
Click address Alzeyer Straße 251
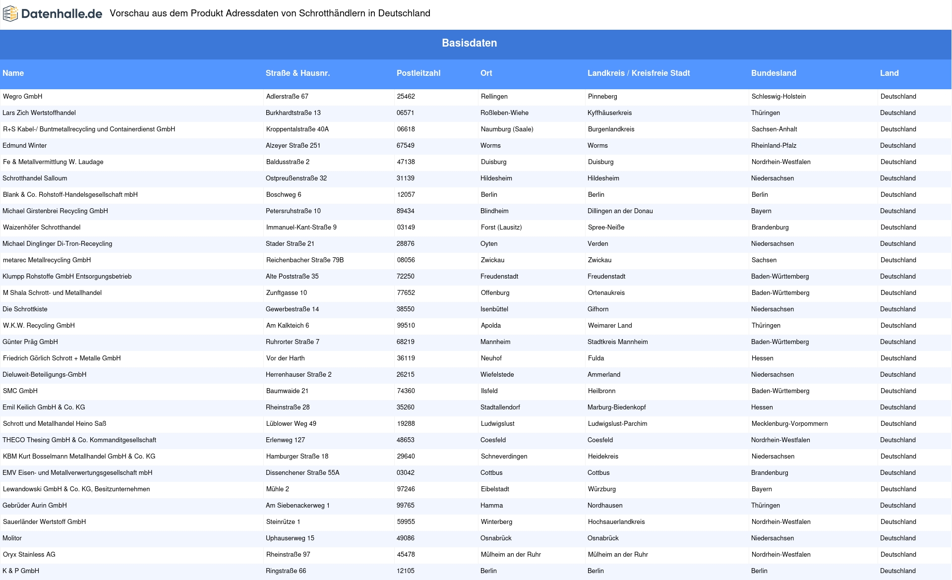pos(293,146)
